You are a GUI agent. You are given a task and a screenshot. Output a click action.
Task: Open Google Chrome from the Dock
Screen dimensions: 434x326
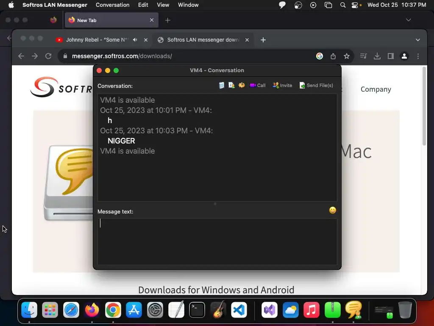pyautogui.click(x=113, y=310)
